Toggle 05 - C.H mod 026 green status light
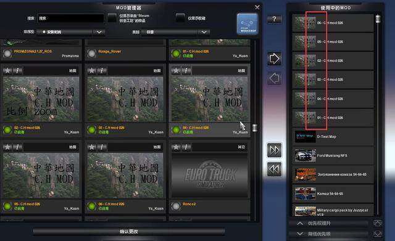Viewport: 395px width, 241px height. (7, 206)
